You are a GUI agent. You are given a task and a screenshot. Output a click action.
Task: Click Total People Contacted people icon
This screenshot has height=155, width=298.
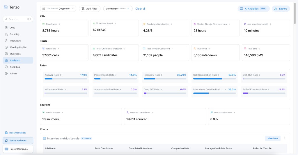(x=144, y=48)
